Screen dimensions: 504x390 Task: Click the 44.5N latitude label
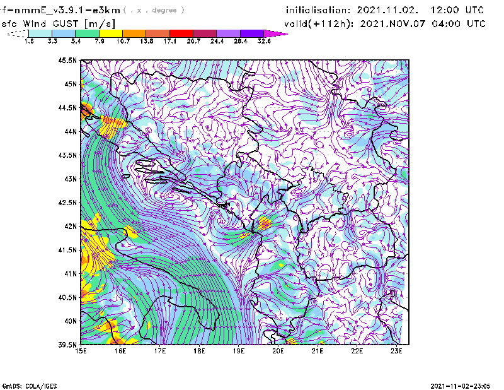(67, 108)
